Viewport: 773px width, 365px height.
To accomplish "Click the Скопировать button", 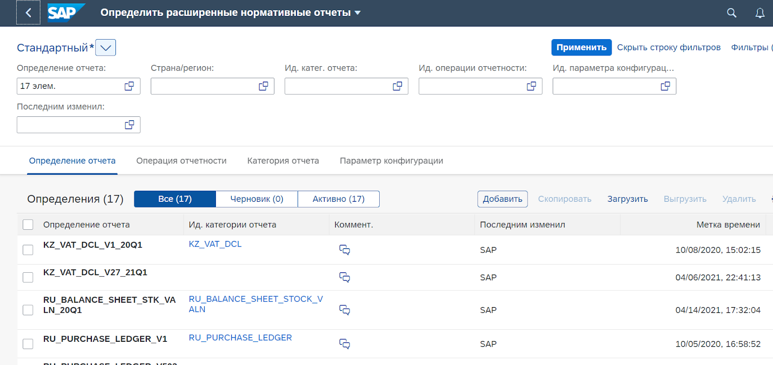I will pos(564,199).
